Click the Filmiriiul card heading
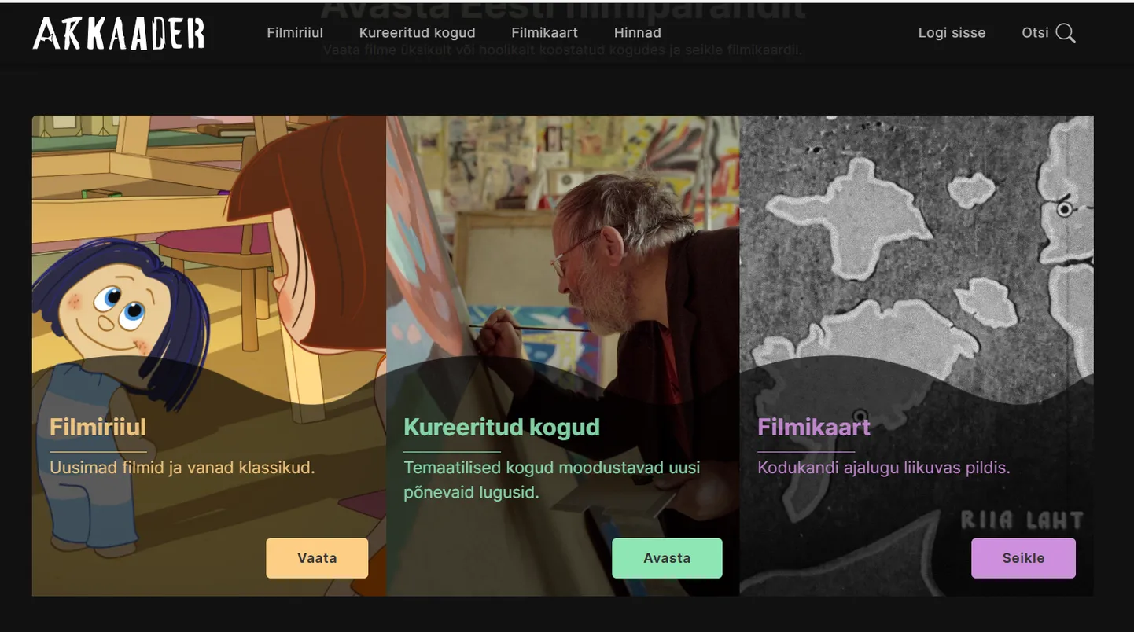1134x632 pixels. (x=98, y=427)
